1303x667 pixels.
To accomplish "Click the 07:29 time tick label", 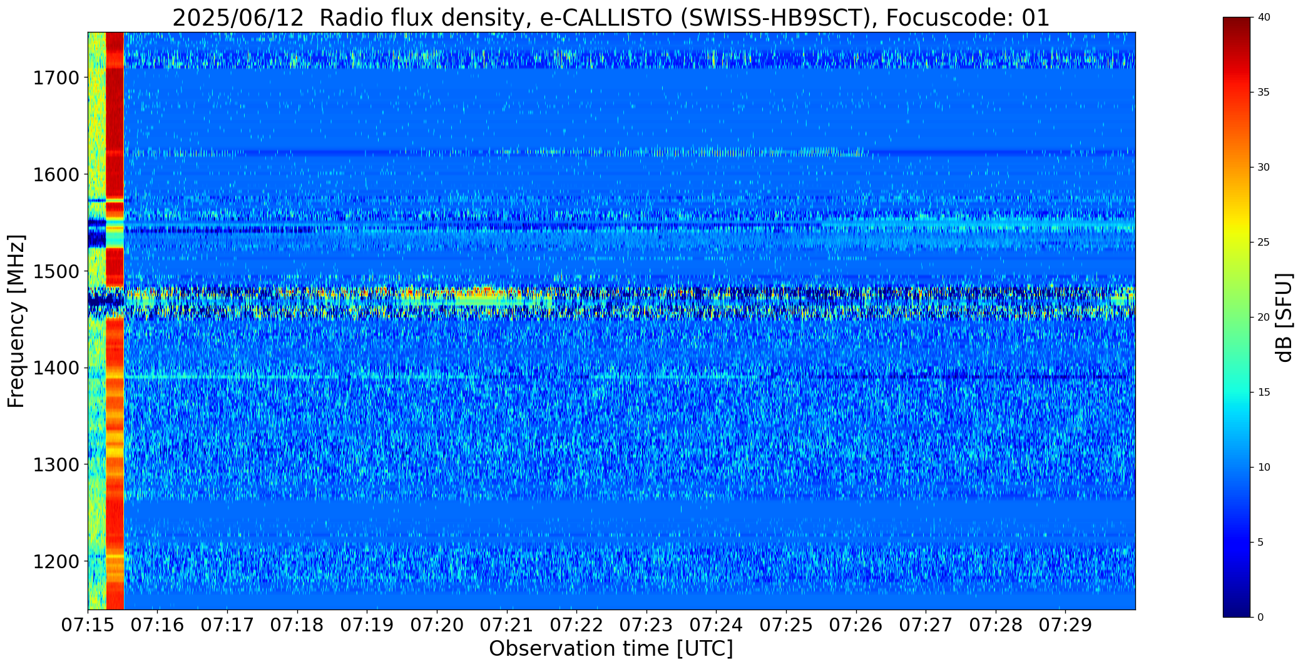I will pos(1065,625).
